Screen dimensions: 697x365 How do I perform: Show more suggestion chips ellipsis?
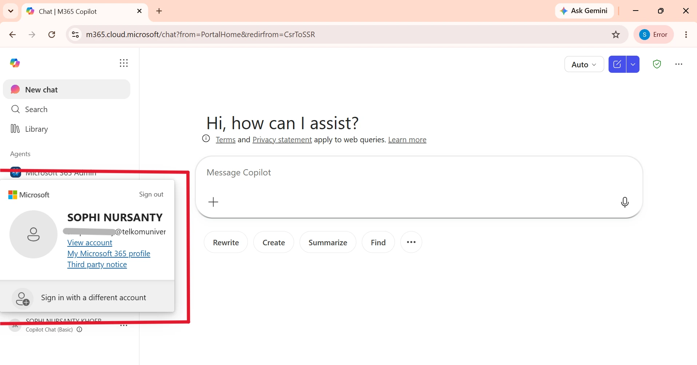coord(411,242)
